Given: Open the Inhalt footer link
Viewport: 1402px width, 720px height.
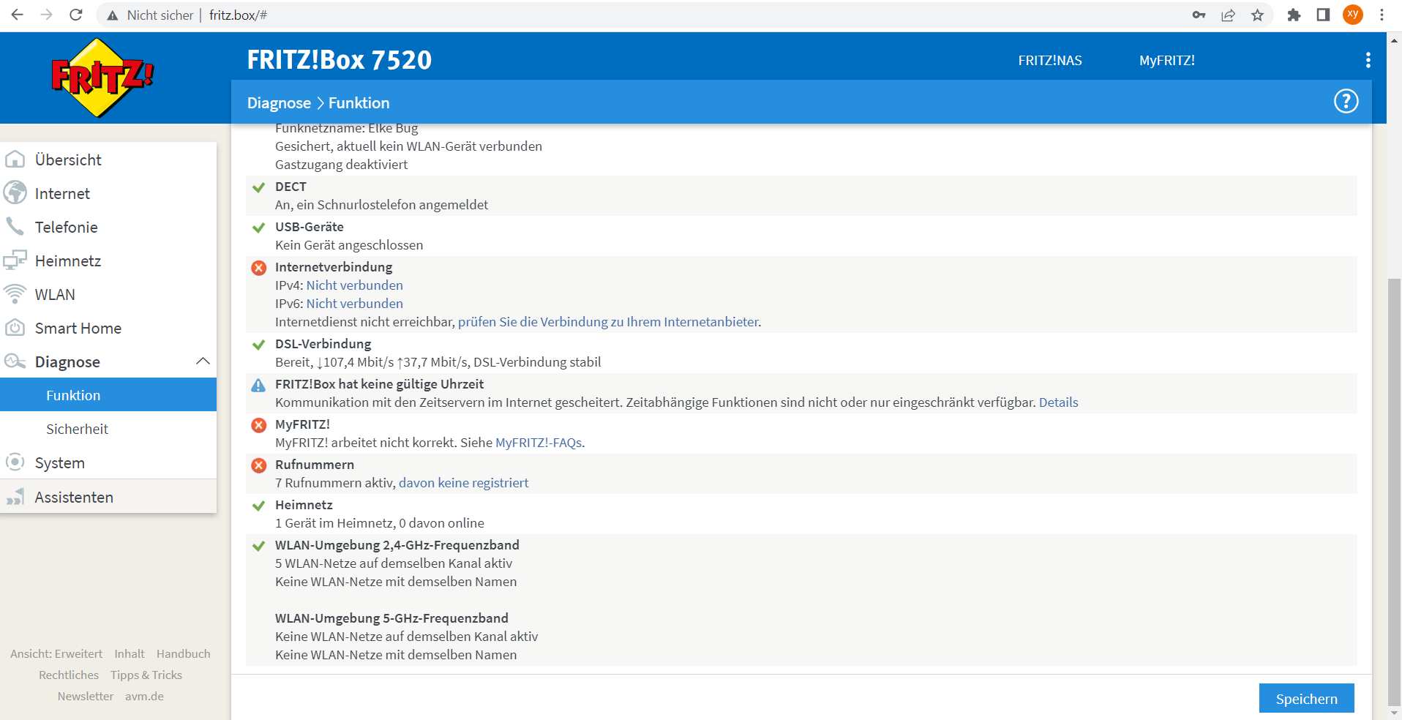Looking at the screenshot, I should [x=130, y=653].
